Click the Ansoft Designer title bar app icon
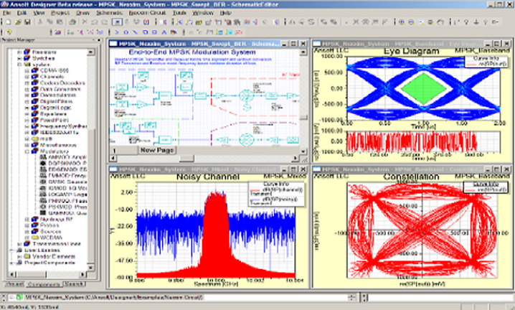 (4, 4)
